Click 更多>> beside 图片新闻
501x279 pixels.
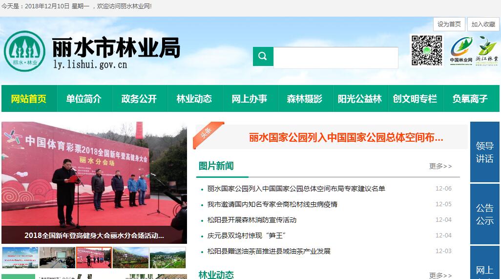(440, 166)
